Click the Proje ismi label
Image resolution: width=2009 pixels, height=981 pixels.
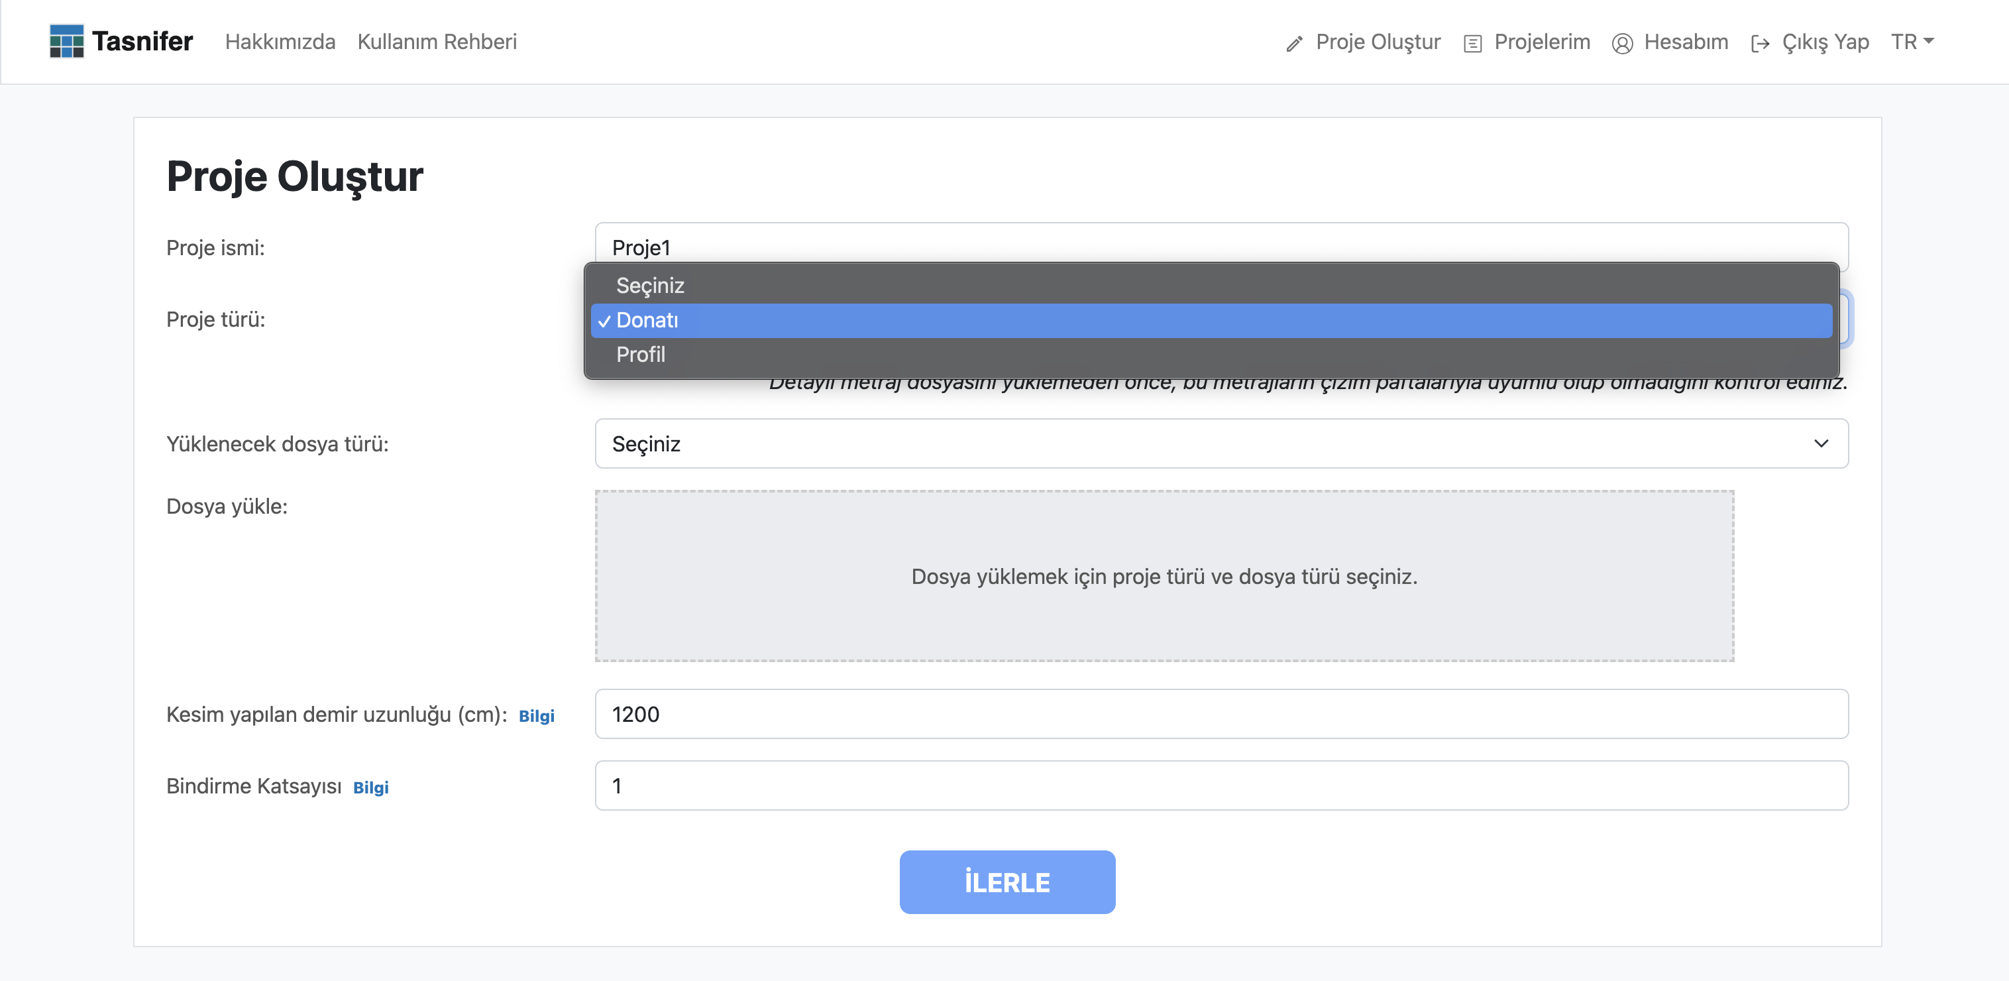(216, 247)
